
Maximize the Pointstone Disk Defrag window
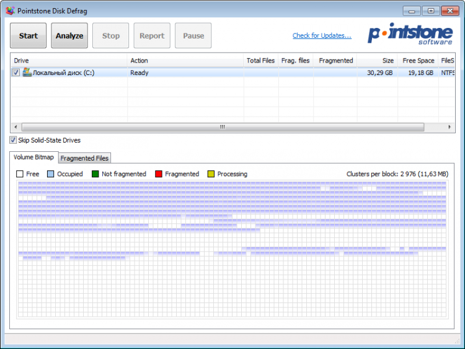(x=431, y=11)
